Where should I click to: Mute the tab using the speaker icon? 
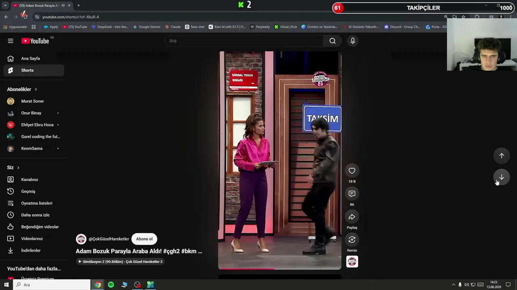tap(63, 6)
